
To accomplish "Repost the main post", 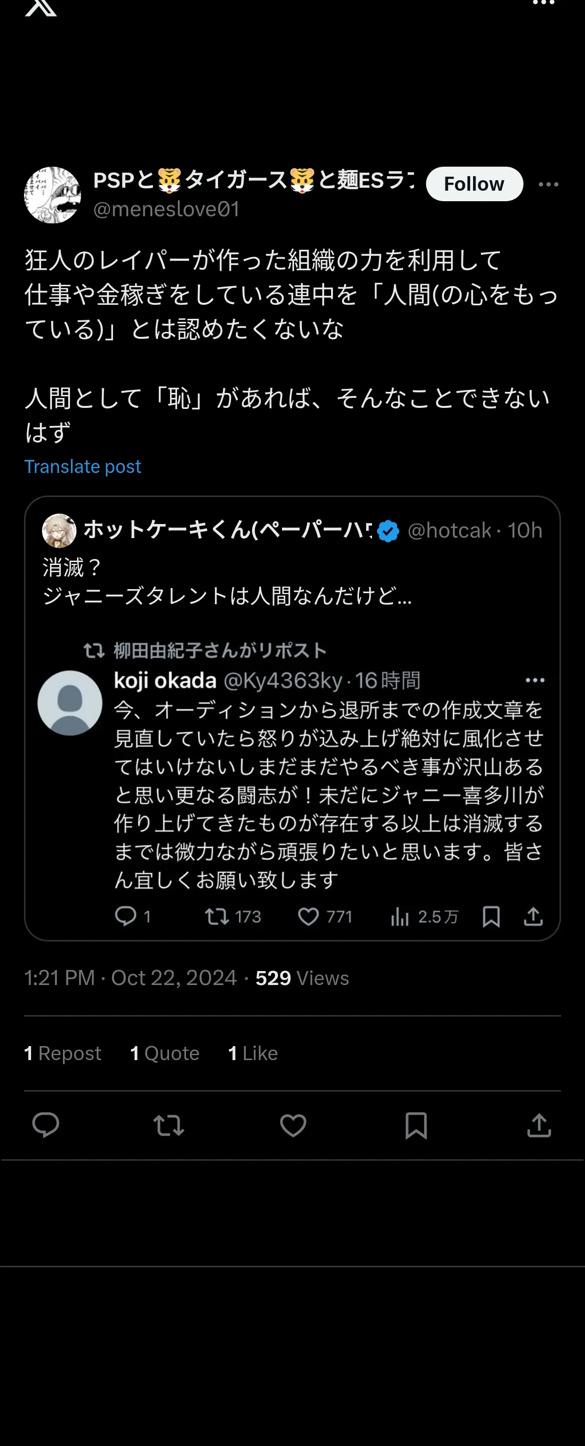I will coord(169,1125).
